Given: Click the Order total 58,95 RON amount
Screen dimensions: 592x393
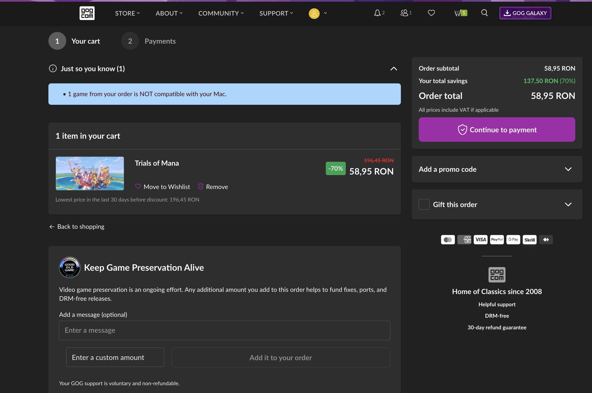Looking at the screenshot, I should pos(553,96).
